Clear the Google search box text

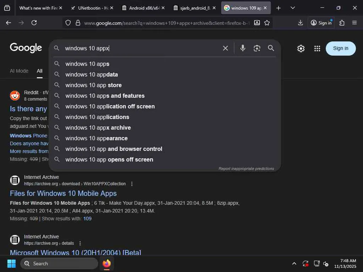click(x=225, y=48)
